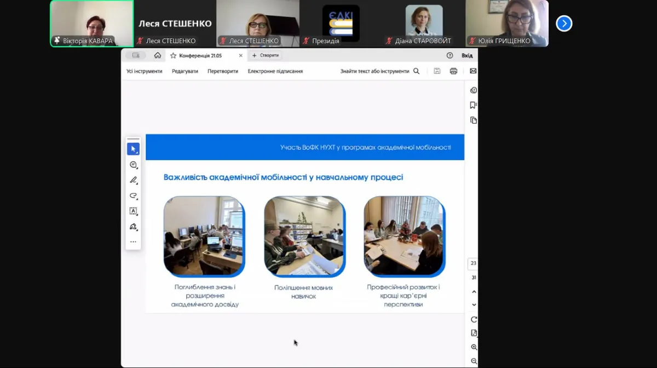Select the Леся СТЕШЕНКО tile showing video

click(x=258, y=24)
